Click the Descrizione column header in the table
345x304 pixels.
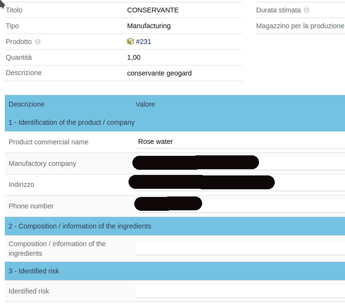click(27, 104)
